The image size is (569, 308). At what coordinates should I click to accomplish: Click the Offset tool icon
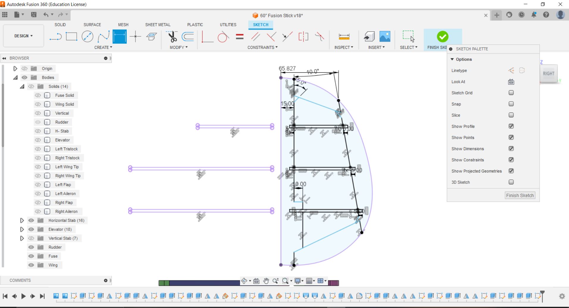(188, 37)
